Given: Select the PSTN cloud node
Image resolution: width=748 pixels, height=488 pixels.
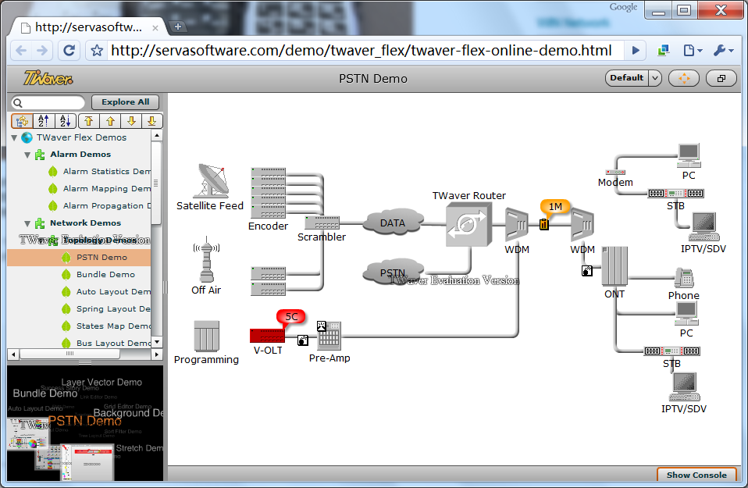Looking at the screenshot, I should pos(393,271).
